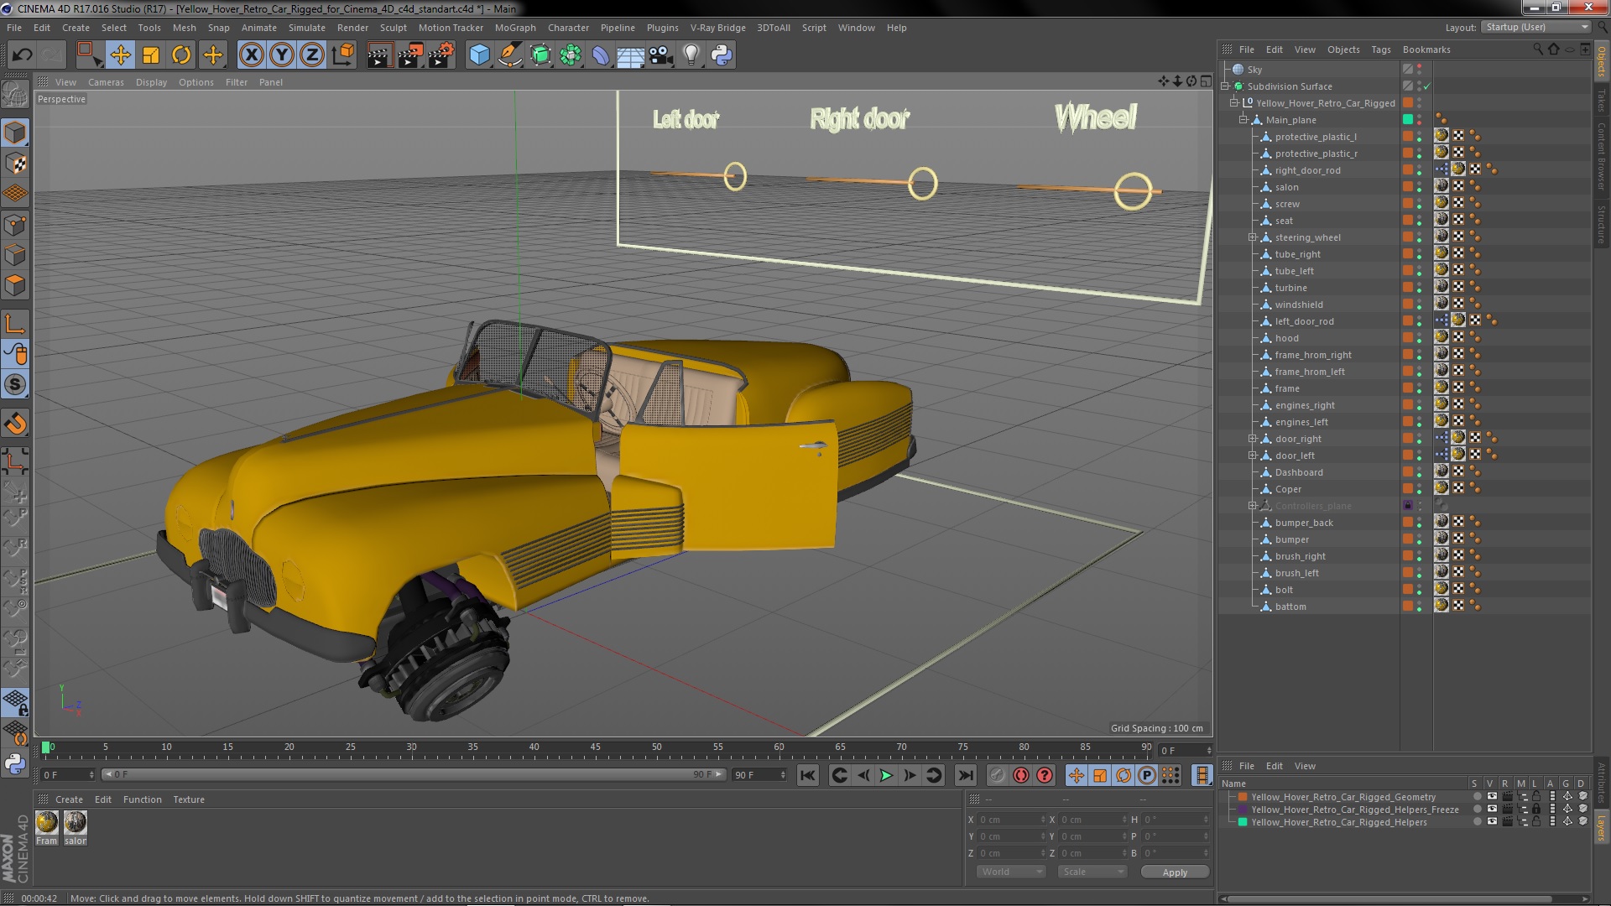Select the Move tool in top toolbar
1611x906 pixels.
pos(120,55)
